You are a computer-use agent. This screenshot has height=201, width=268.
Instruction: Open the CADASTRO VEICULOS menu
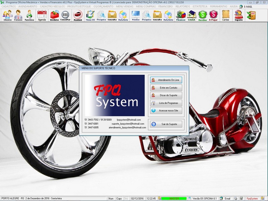[52, 6]
